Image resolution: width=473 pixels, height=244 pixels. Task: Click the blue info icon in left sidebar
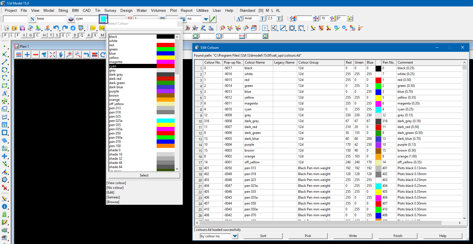[4, 206]
